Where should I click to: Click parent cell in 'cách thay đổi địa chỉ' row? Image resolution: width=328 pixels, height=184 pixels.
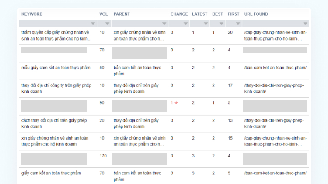(x=136, y=123)
